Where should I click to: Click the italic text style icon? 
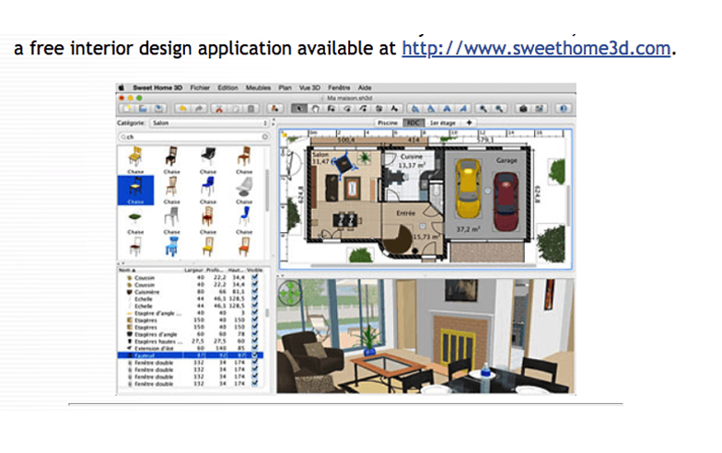(462, 109)
